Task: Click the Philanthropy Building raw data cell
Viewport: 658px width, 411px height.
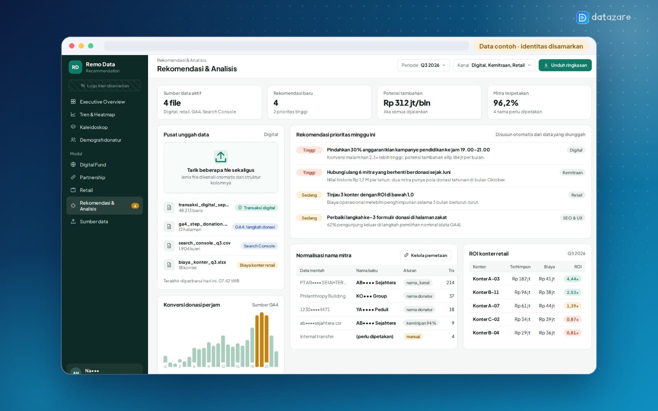Action: (x=323, y=296)
